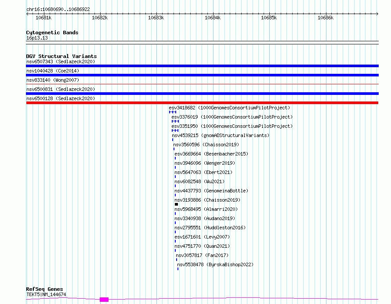Open nsv5538478 (ByrskaBishop2022) variant
Image resolution: width=391 pixels, height=304 pixels.
215,264
